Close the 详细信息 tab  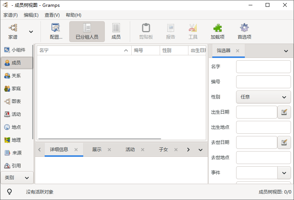(x=76, y=150)
